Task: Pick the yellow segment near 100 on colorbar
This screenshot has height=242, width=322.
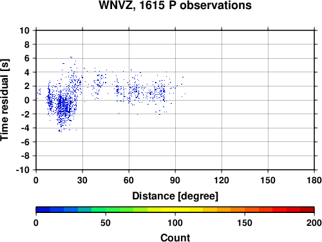Action: coord(175,210)
